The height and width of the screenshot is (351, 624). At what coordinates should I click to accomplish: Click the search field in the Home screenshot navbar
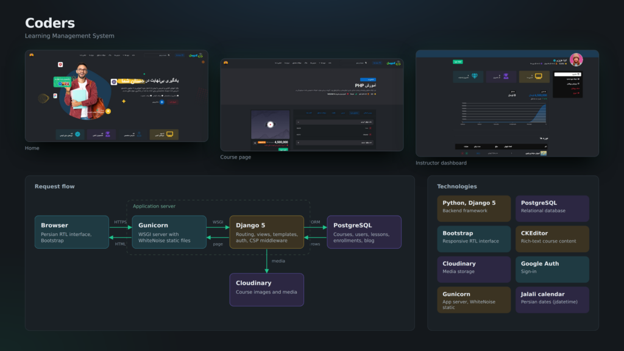coord(157,55)
